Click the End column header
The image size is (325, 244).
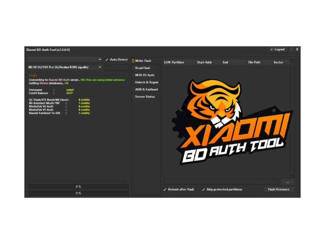point(234,63)
